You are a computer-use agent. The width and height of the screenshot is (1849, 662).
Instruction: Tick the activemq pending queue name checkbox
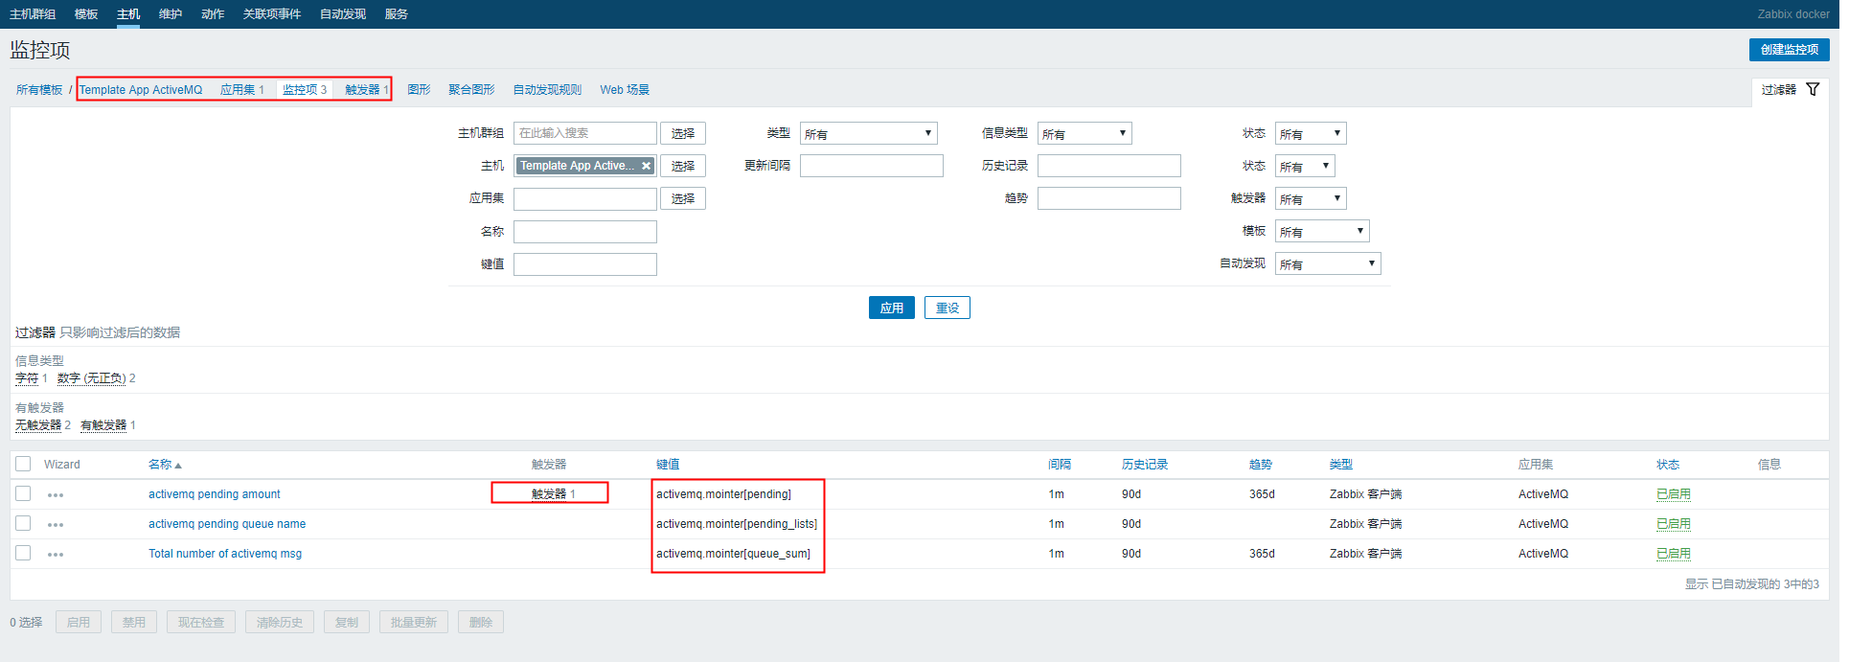click(x=23, y=523)
